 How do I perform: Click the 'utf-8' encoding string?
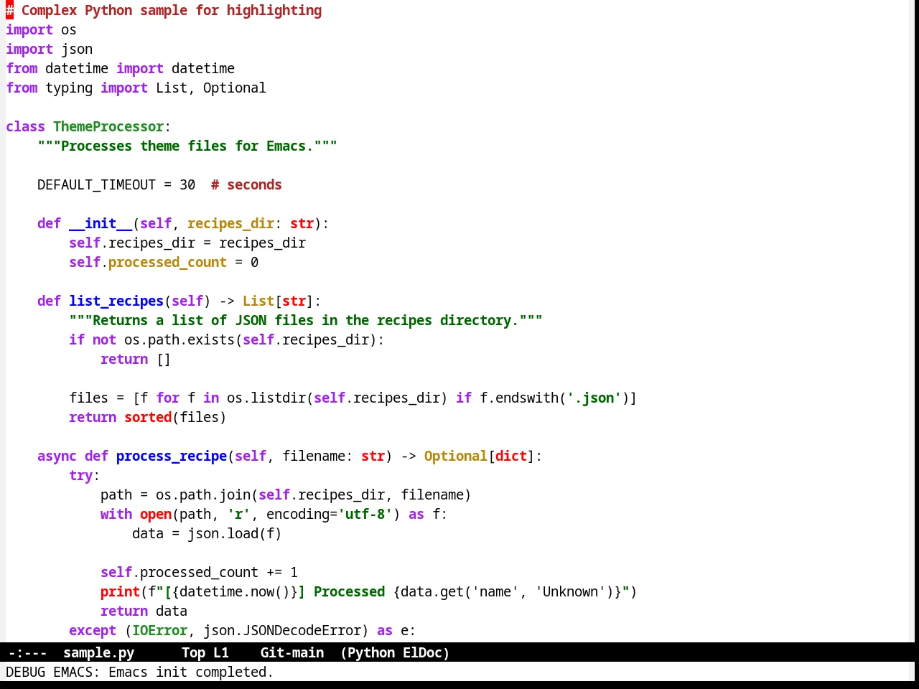click(365, 514)
